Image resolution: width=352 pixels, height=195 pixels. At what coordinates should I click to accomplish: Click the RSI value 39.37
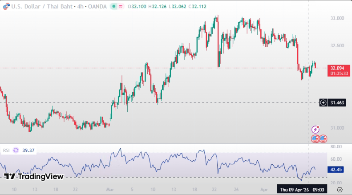coord(28,150)
